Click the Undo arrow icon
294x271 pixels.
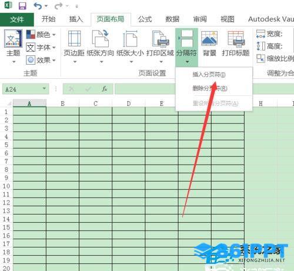[x=38, y=6]
